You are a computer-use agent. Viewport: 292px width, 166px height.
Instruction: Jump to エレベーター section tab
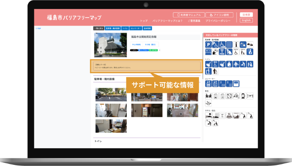pyautogui.click(x=136, y=28)
